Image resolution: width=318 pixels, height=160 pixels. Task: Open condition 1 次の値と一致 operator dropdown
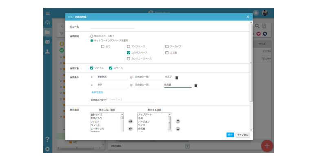148,77
